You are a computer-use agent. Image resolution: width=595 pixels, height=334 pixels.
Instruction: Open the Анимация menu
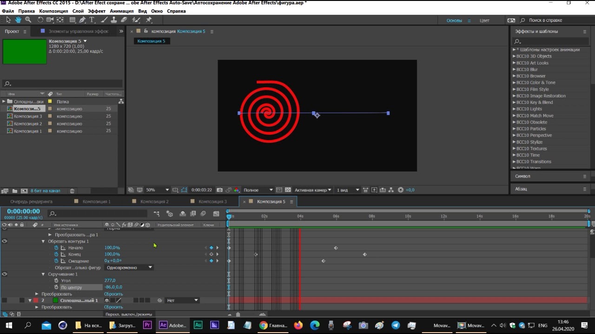[121, 11]
